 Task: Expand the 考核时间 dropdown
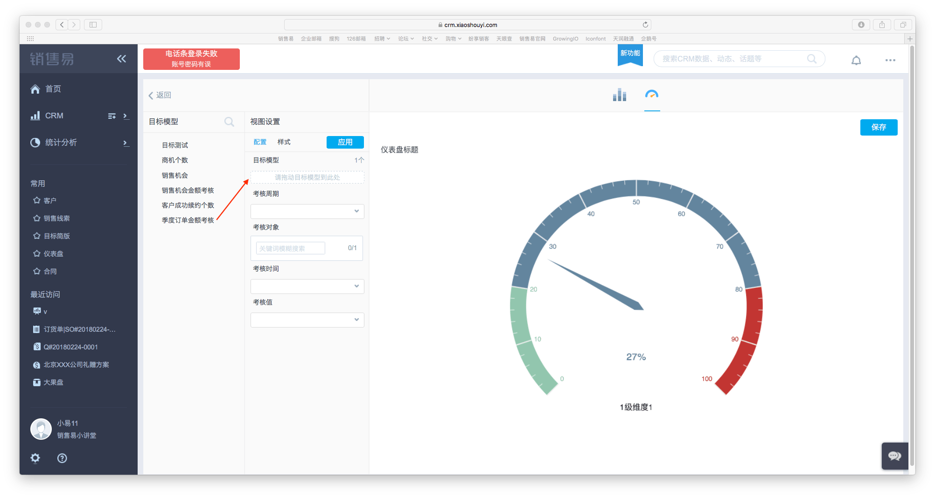tap(307, 287)
